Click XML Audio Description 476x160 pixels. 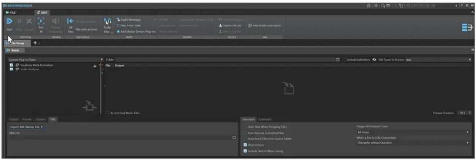264,25
